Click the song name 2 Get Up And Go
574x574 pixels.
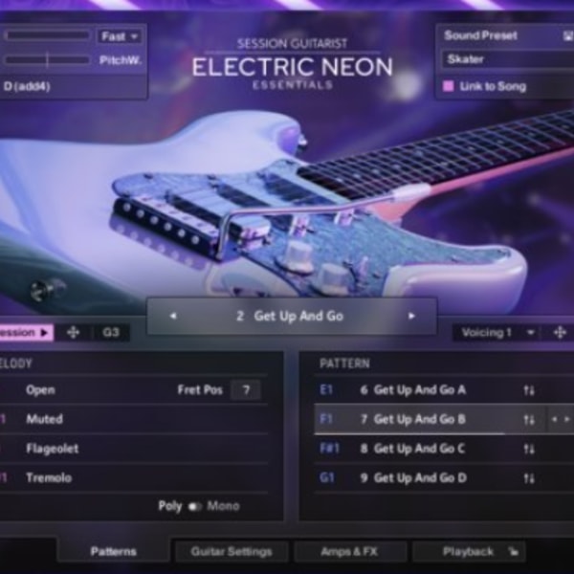pyautogui.click(x=290, y=316)
